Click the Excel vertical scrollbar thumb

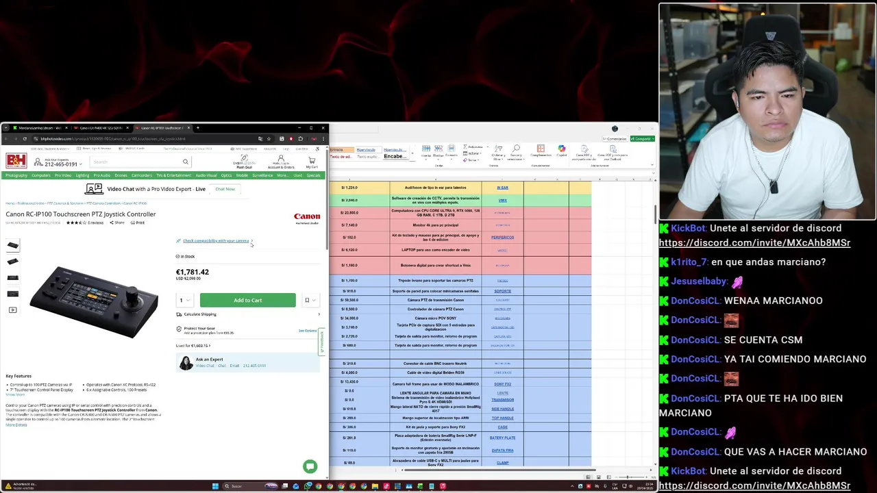click(656, 213)
